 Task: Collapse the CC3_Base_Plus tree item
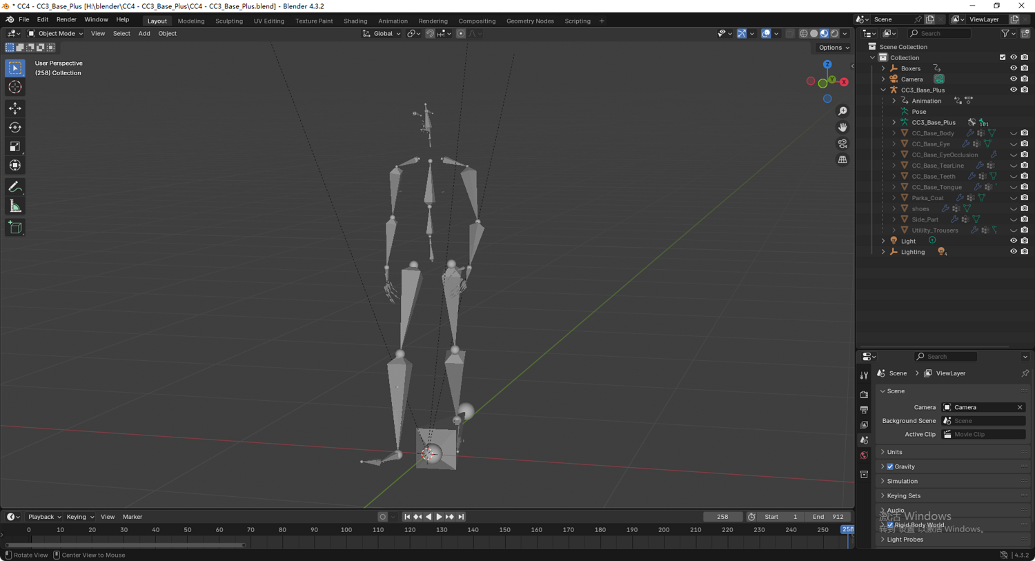click(x=883, y=90)
